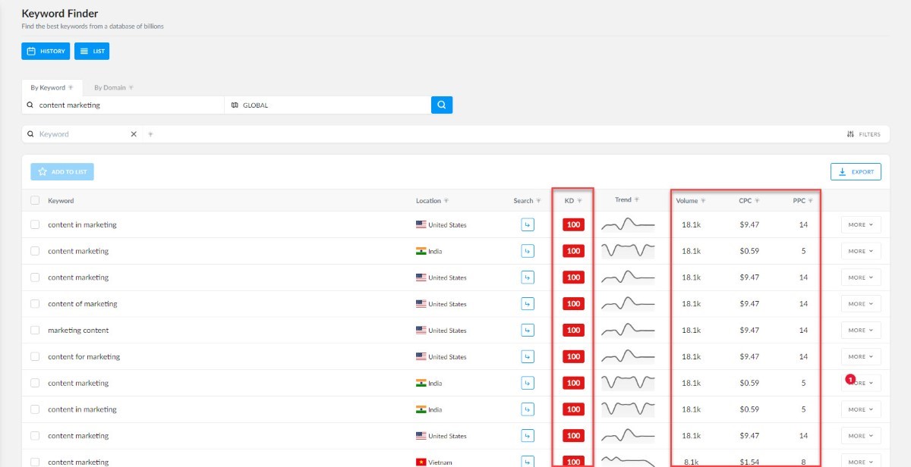
Task: Expand MORE for the Vietnam row
Action: [861, 461]
